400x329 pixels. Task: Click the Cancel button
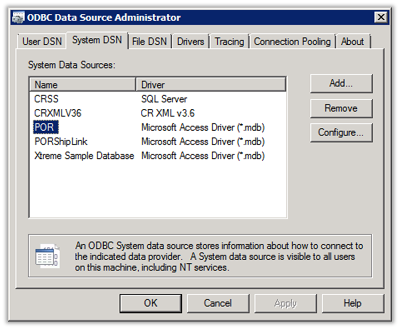218,303
